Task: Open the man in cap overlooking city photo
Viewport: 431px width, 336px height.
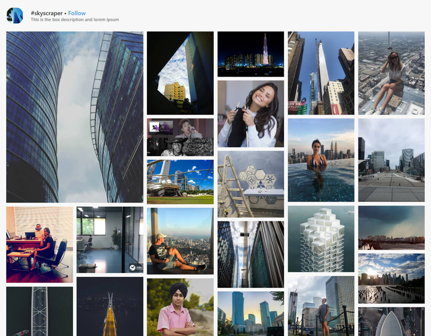Action: point(180,241)
